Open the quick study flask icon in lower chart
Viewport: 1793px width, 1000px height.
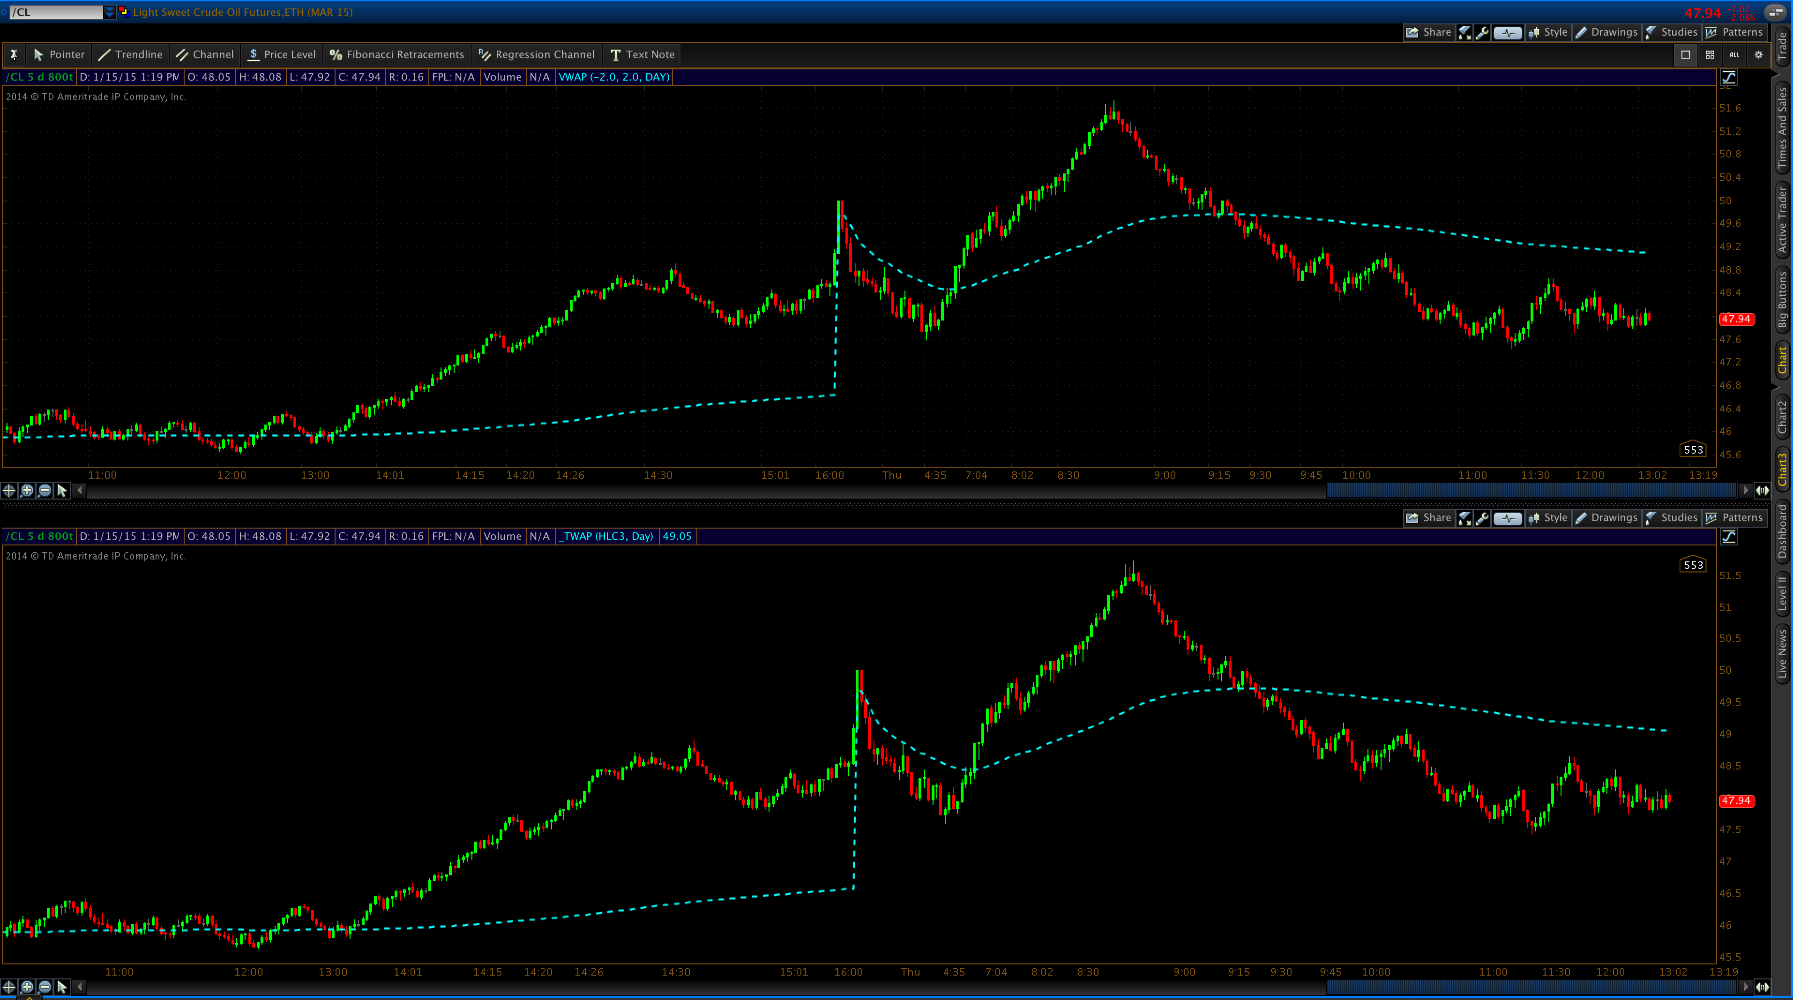[1464, 518]
